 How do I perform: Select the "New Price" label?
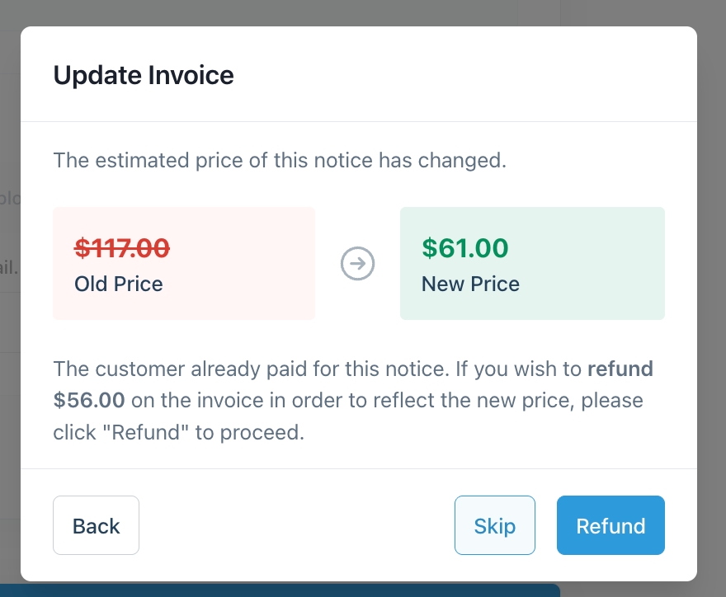coord(470,284)
